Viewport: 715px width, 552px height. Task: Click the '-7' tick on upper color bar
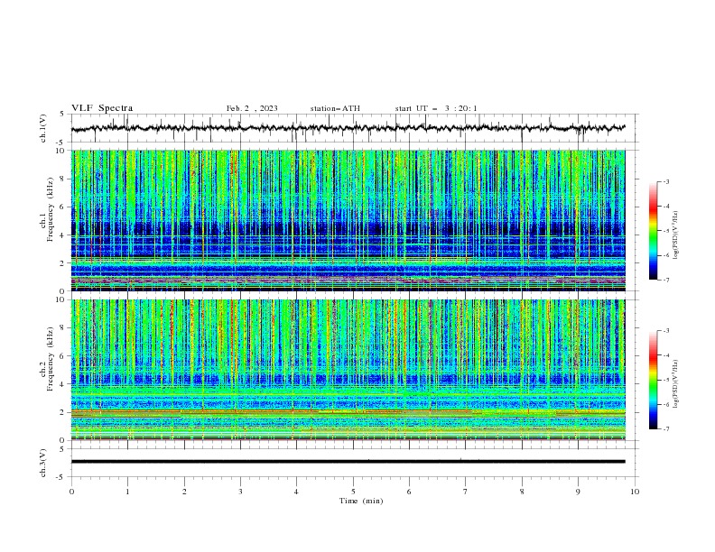tap(666, 280)
